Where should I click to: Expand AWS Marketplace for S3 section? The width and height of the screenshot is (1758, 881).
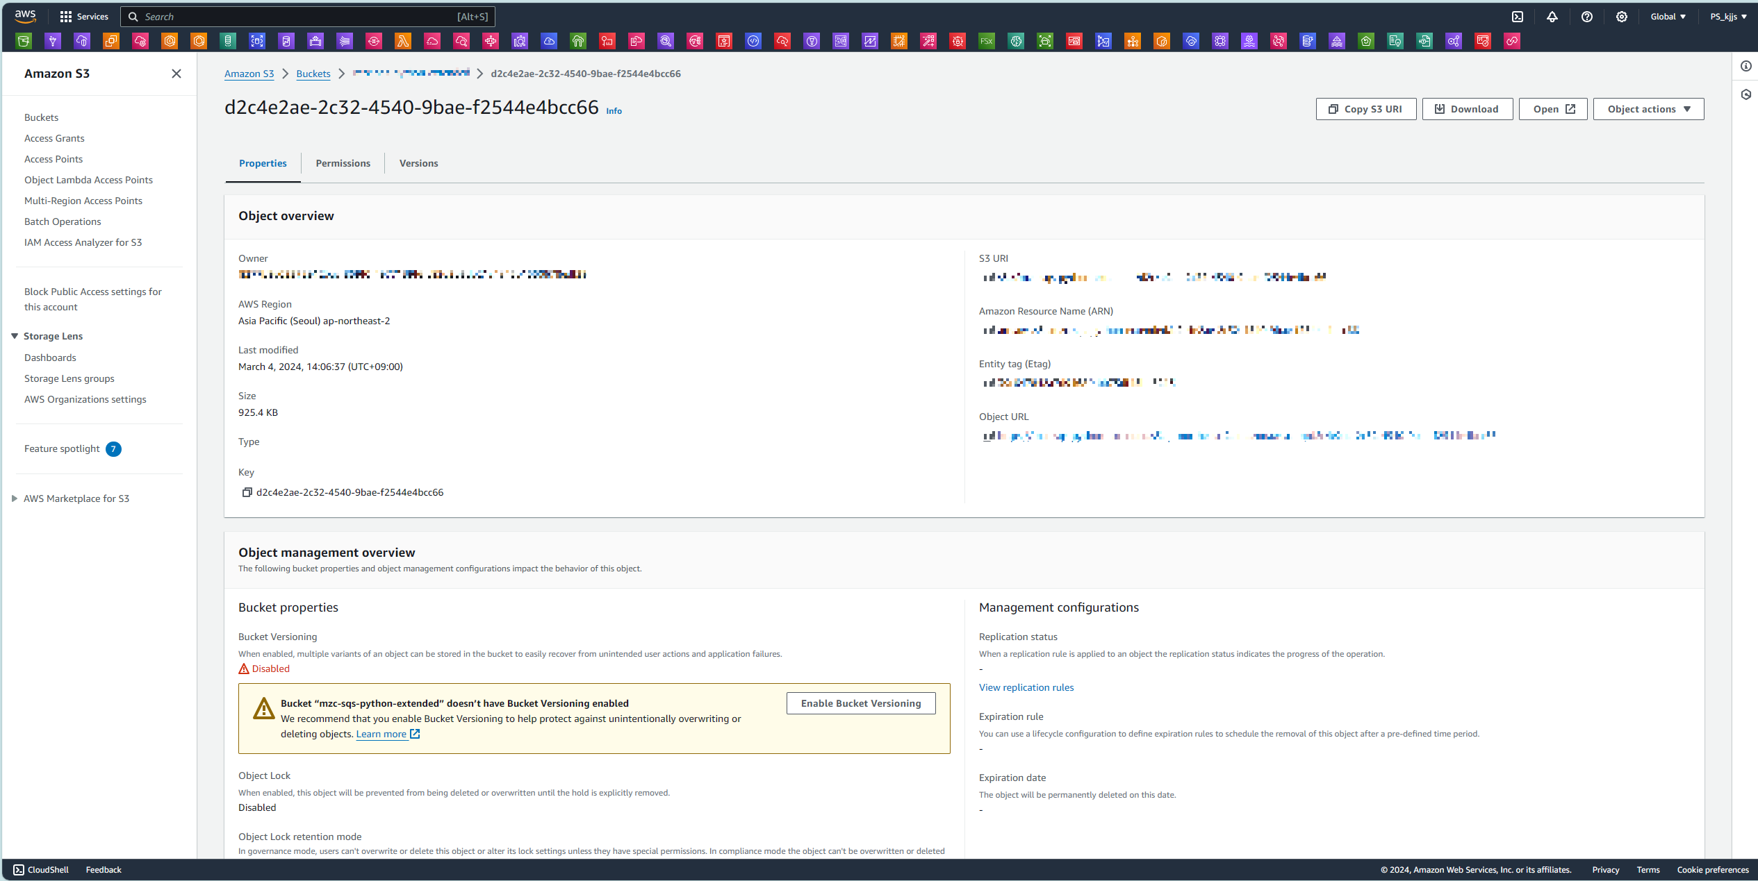pos(15,498)
